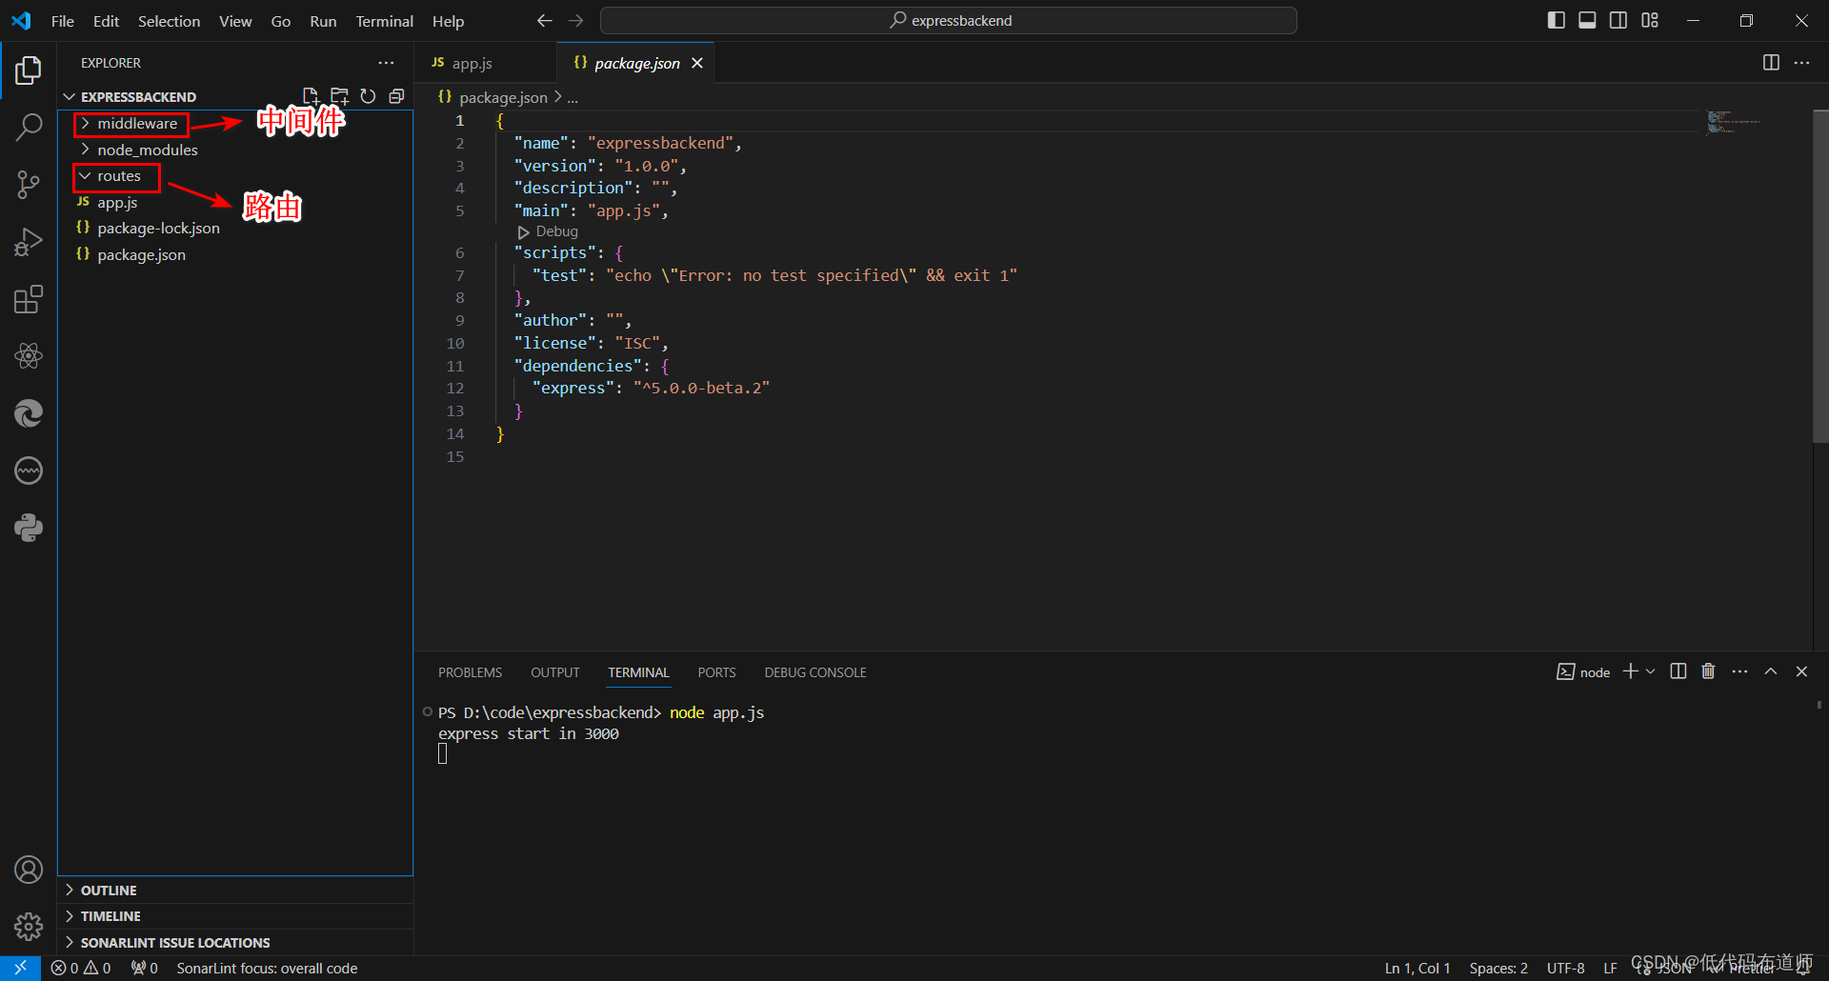Viewport: 1829px width, 981px height.
Task: Click UTF-8 encoding in status bar
Action: point(1565,968)
